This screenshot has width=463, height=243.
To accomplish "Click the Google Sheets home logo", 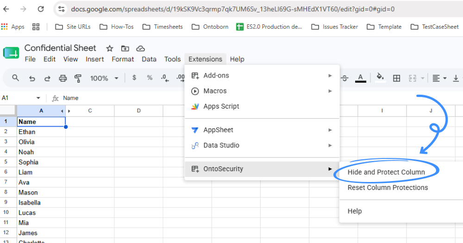I will [x=11, y=53].
